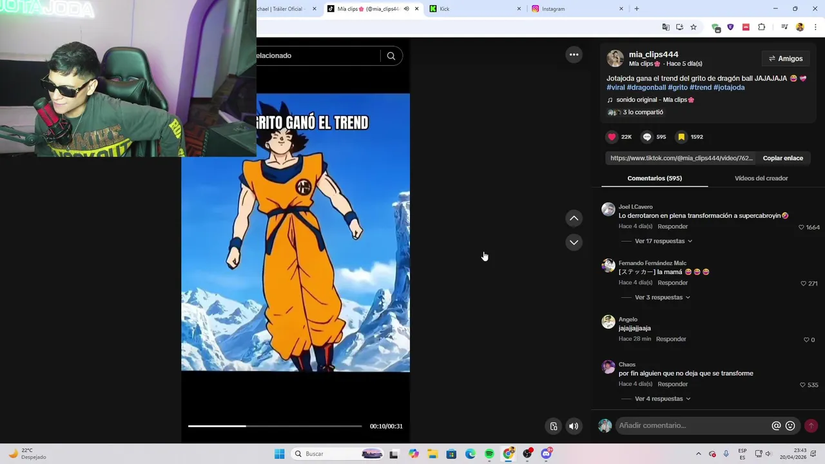Like Angelo's comment

pyautogui.click(x=806, y=340)
